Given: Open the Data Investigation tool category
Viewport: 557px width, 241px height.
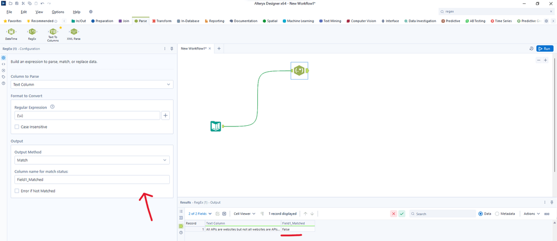Looking at the screenshot, I should [420, 21].
